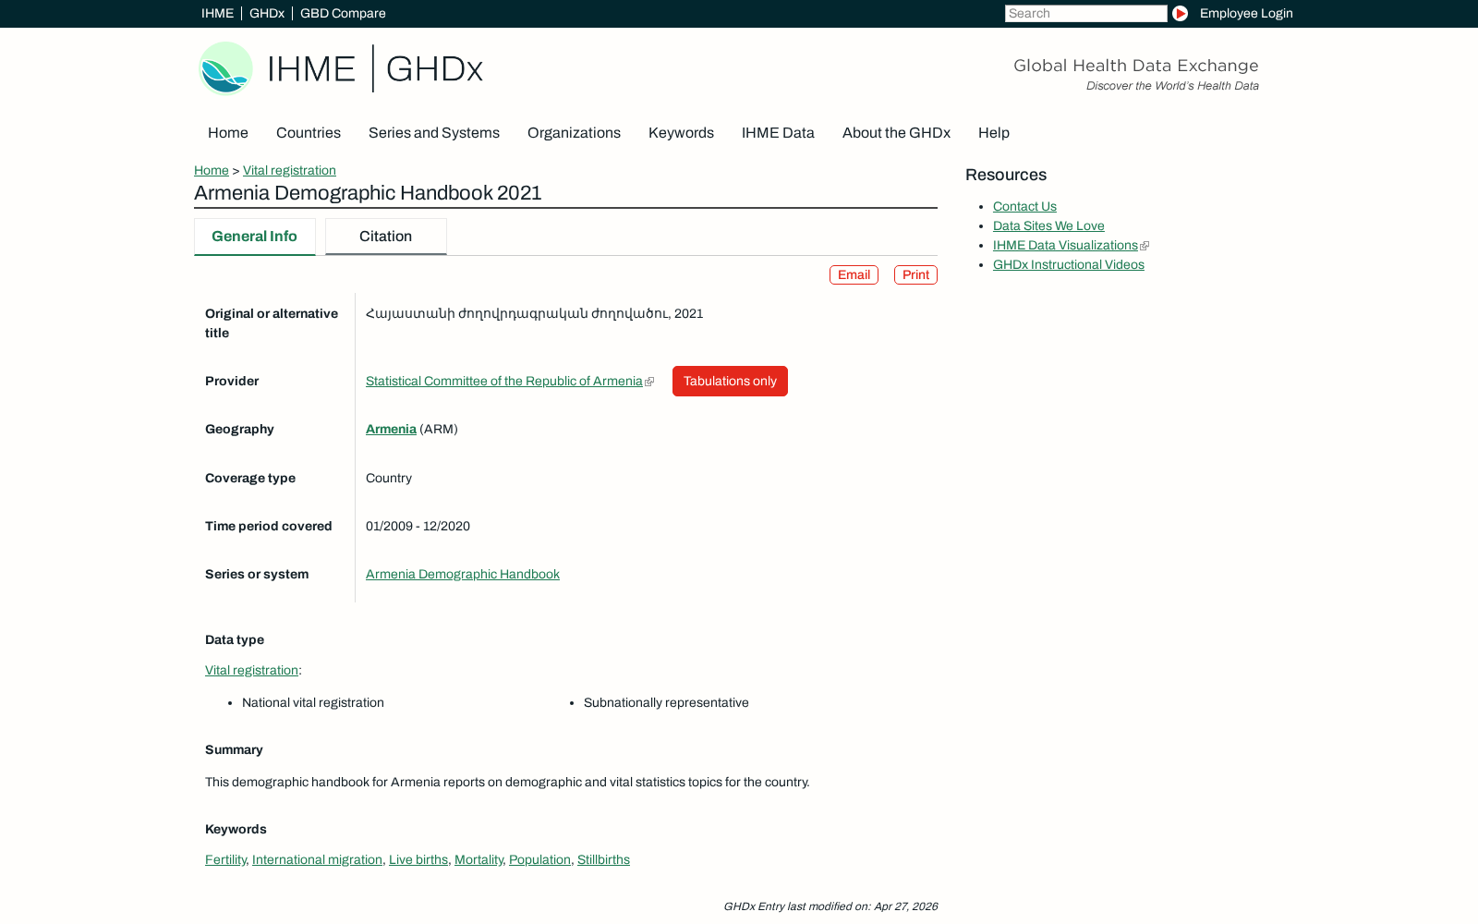The width and height of the screenshot is (1478, 924).
Task: Click the National vital registration list item
Action: [x=313, y=702]
